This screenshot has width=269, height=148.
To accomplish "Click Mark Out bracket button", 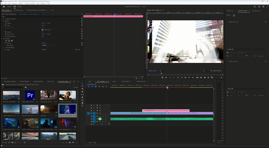I will click(x=174, y=77).
